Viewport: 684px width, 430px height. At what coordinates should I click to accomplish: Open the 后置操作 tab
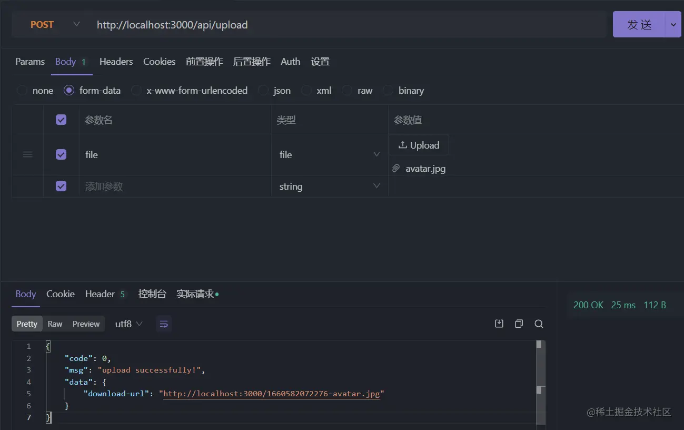[252, 62]
